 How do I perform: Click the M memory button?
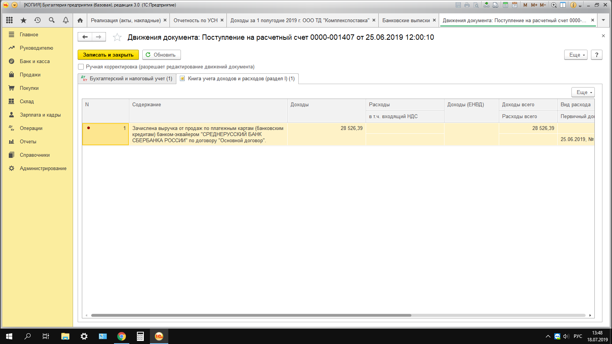click(x=525, y=5)
